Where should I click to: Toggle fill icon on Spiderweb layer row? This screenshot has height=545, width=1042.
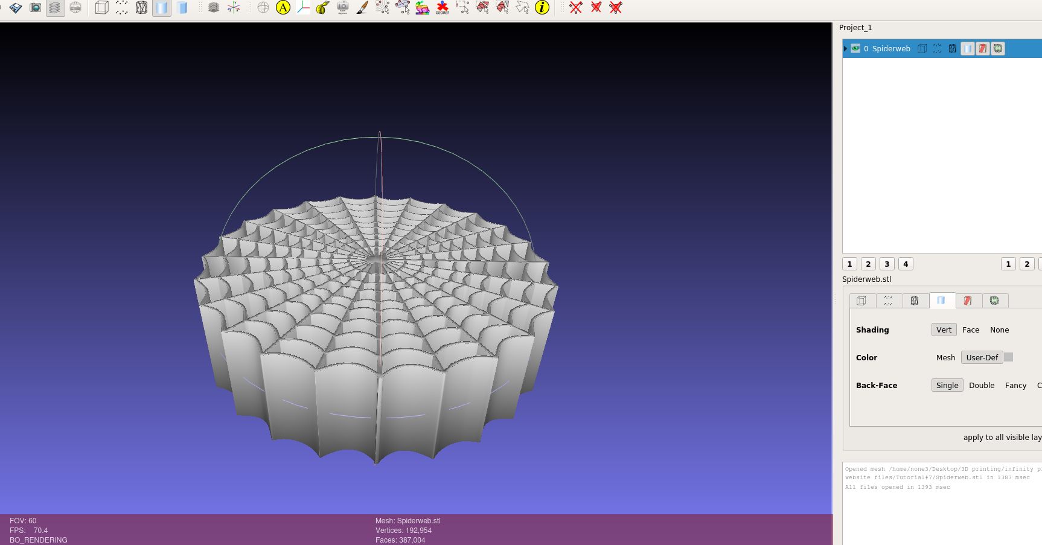(x=968, y=49)
